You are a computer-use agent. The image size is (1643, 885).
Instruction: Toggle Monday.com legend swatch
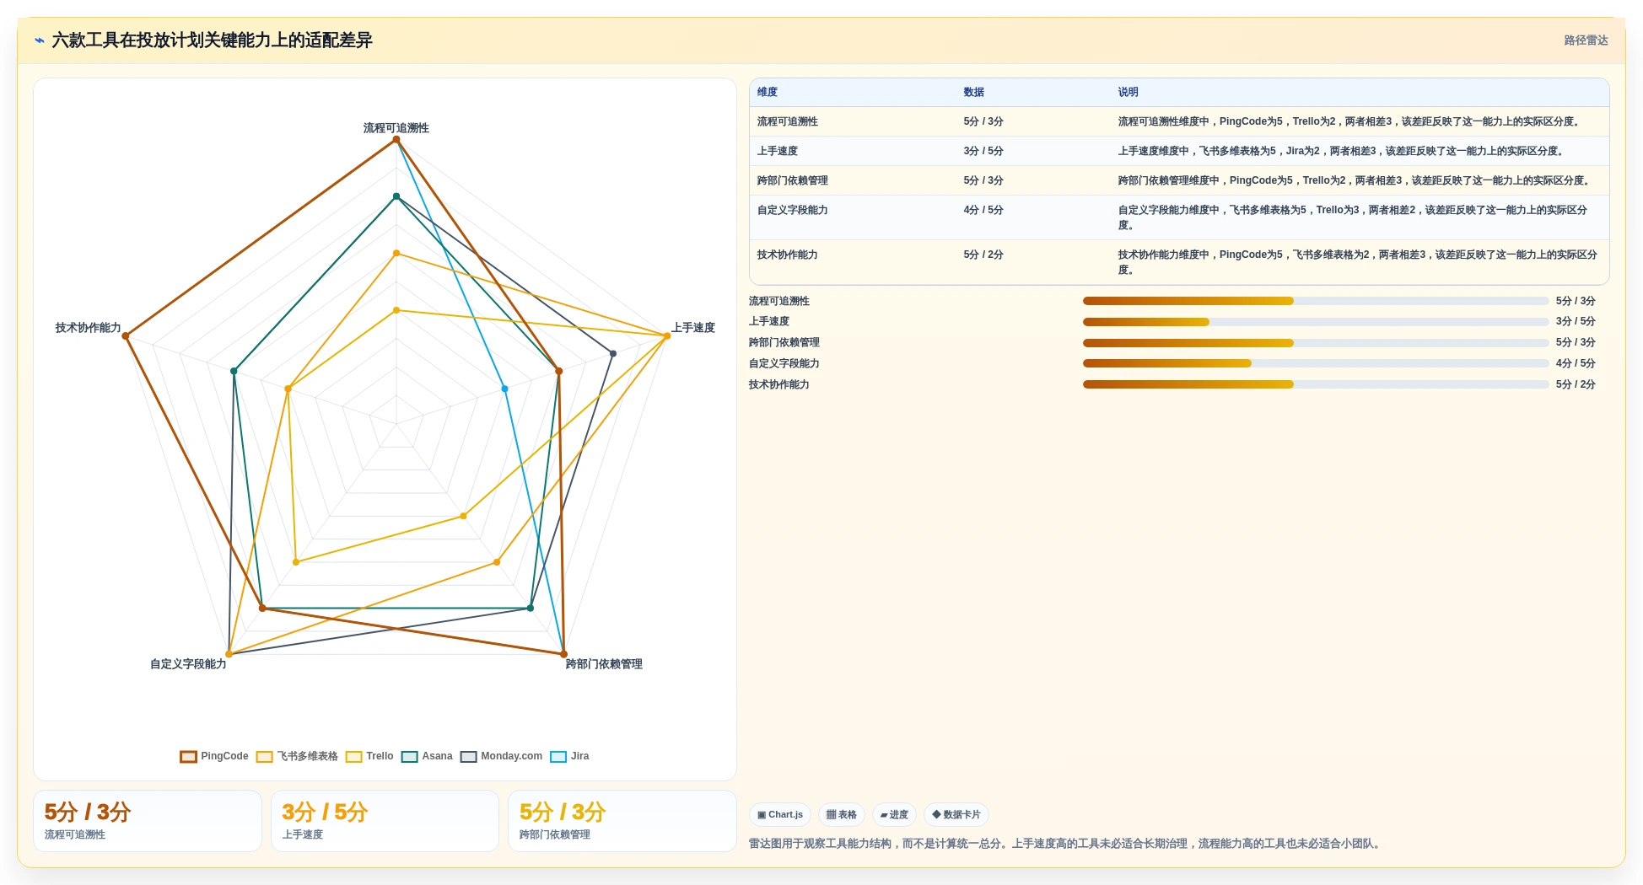[x=469, y=756]
